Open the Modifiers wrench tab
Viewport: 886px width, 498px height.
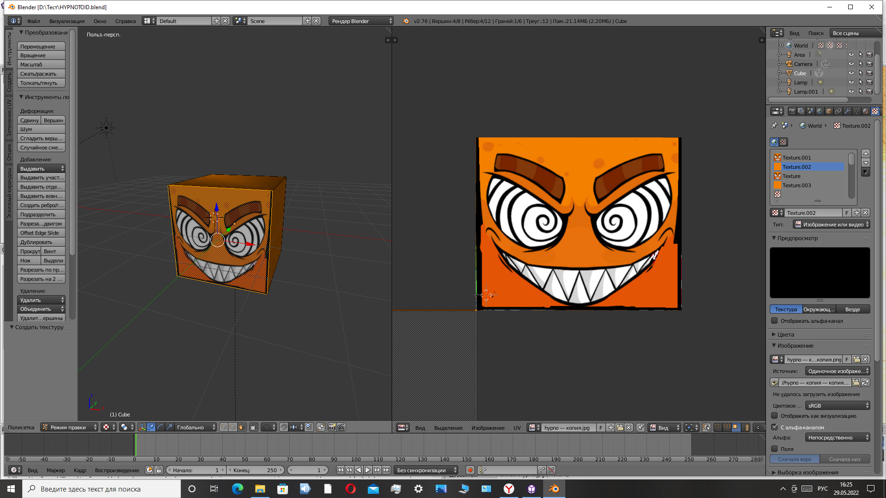click(x=847, y=111)
